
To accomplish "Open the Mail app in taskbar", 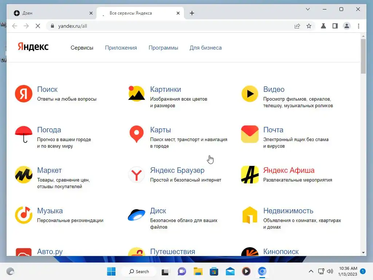I will [230, 271].
